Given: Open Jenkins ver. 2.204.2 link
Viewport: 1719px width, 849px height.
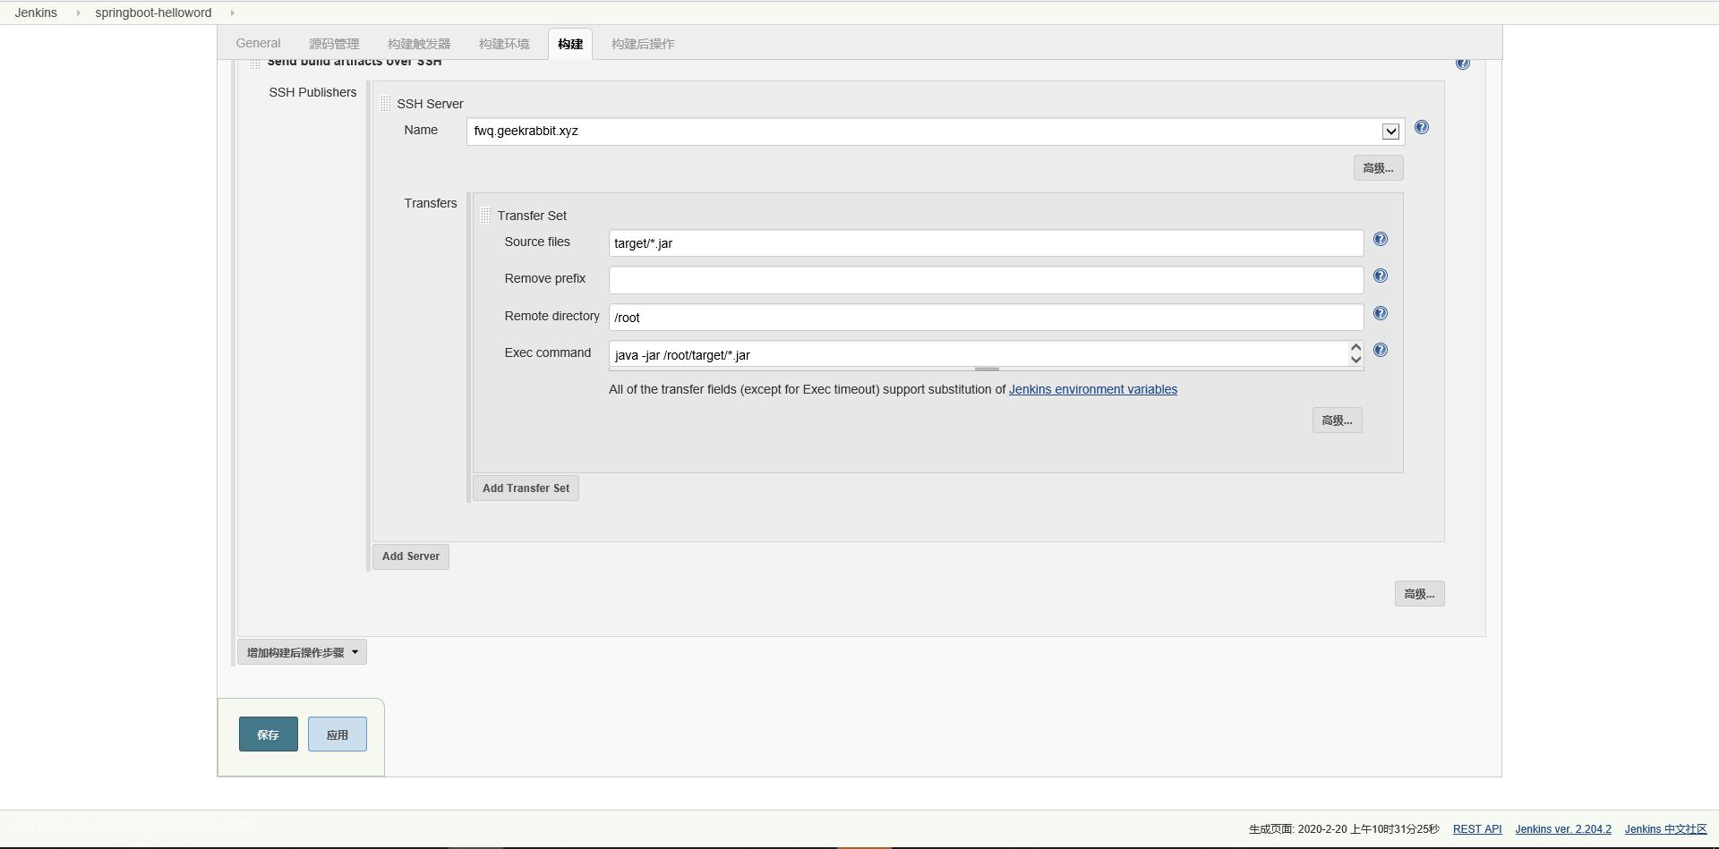Looking at the screenshot, I should 1563,829.
